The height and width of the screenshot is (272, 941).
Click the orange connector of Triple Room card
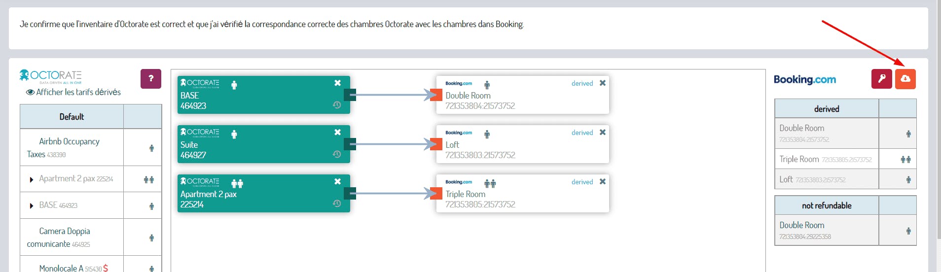[436, 193]
